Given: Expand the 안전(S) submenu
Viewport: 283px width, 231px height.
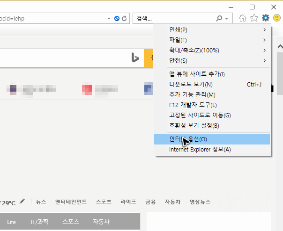Looking at the screenshot, I should pos(212,60).
